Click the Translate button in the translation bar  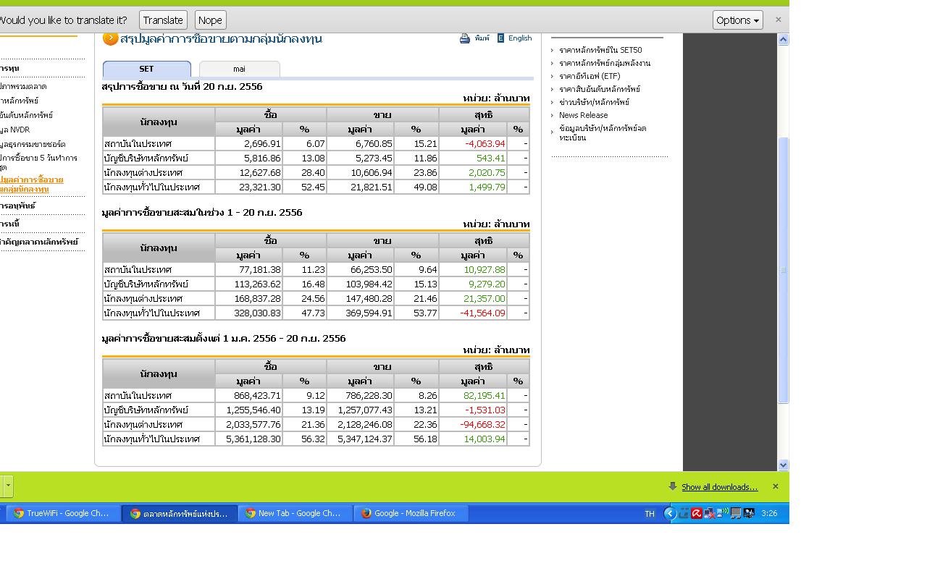pyautogui.click(x=163, y=20)
